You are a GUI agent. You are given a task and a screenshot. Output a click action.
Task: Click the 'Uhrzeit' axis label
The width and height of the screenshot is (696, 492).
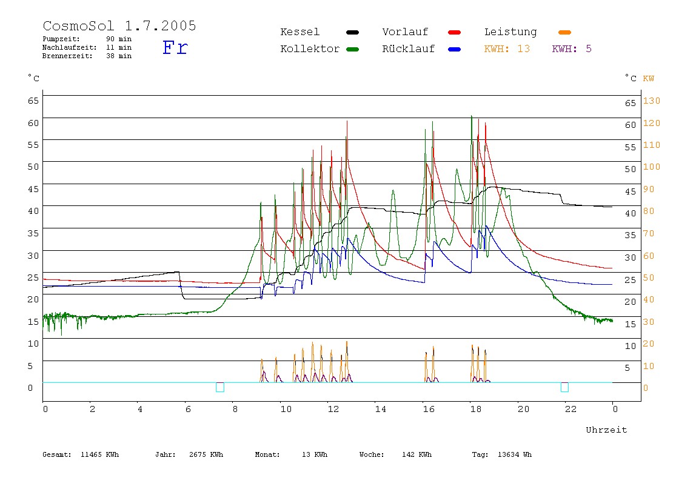click(x=606, y=430)
